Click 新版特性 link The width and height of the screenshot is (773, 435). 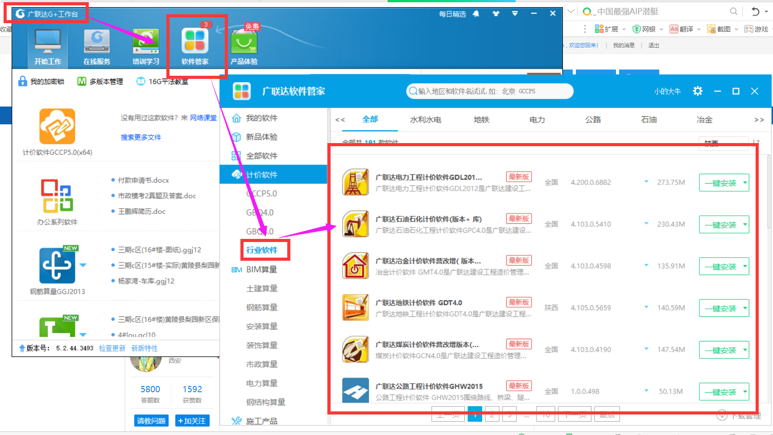145,348
